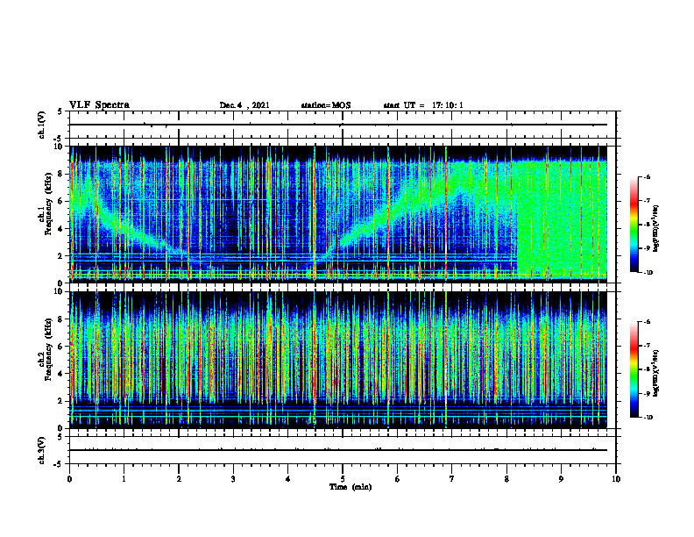This screenshot has height=537, width=694.
Task: Select the ch.1 frequency tick "6"
Action: (61, 202)
